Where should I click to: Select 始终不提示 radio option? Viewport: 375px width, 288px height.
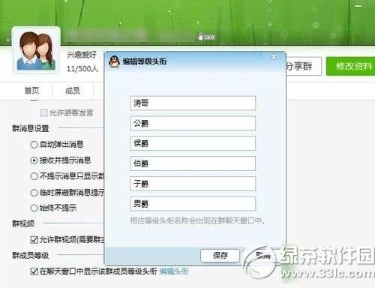(x=34, y=208)
